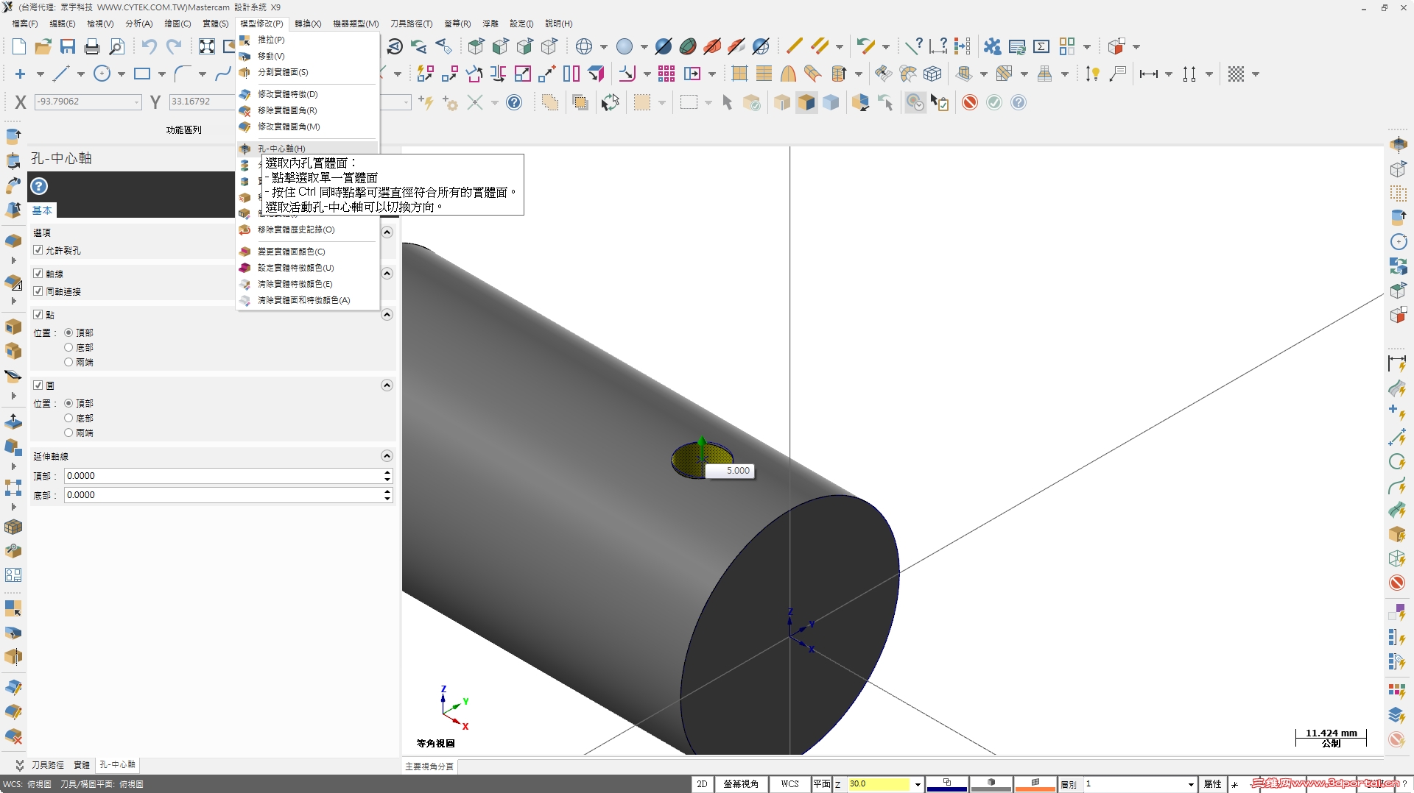Toggle the 點 checkbox
This screenshot has height=793, width=1414.
(x=38, y=315)
